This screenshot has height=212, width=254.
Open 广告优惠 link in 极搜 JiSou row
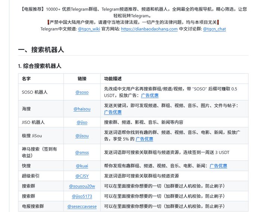(144, 139)
